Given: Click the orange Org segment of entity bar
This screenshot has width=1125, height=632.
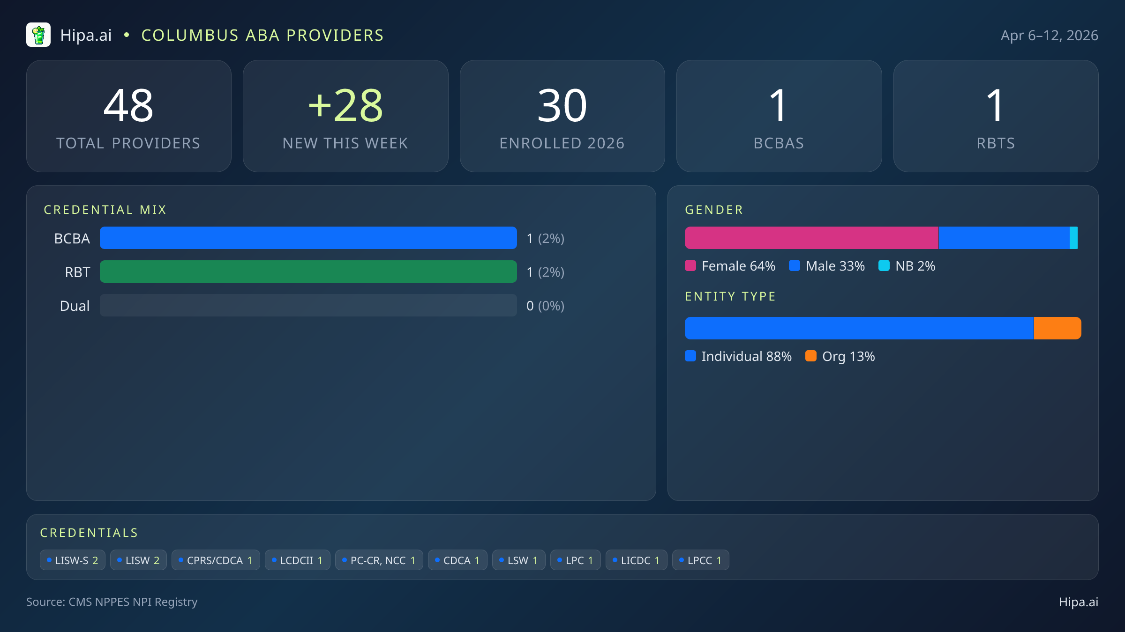Looking at the screenshot, I should click(x=1057, y=328).
